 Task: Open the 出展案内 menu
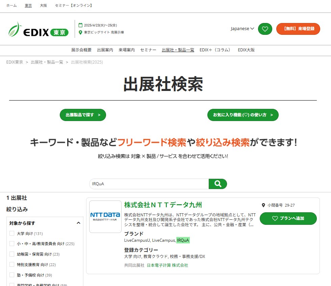(105, 50)
